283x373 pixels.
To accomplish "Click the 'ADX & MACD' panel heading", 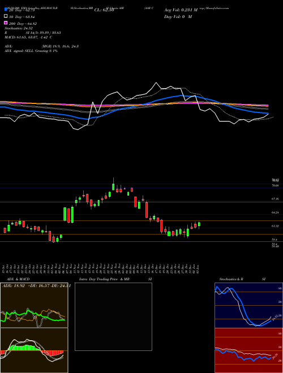I will point(18,279).
